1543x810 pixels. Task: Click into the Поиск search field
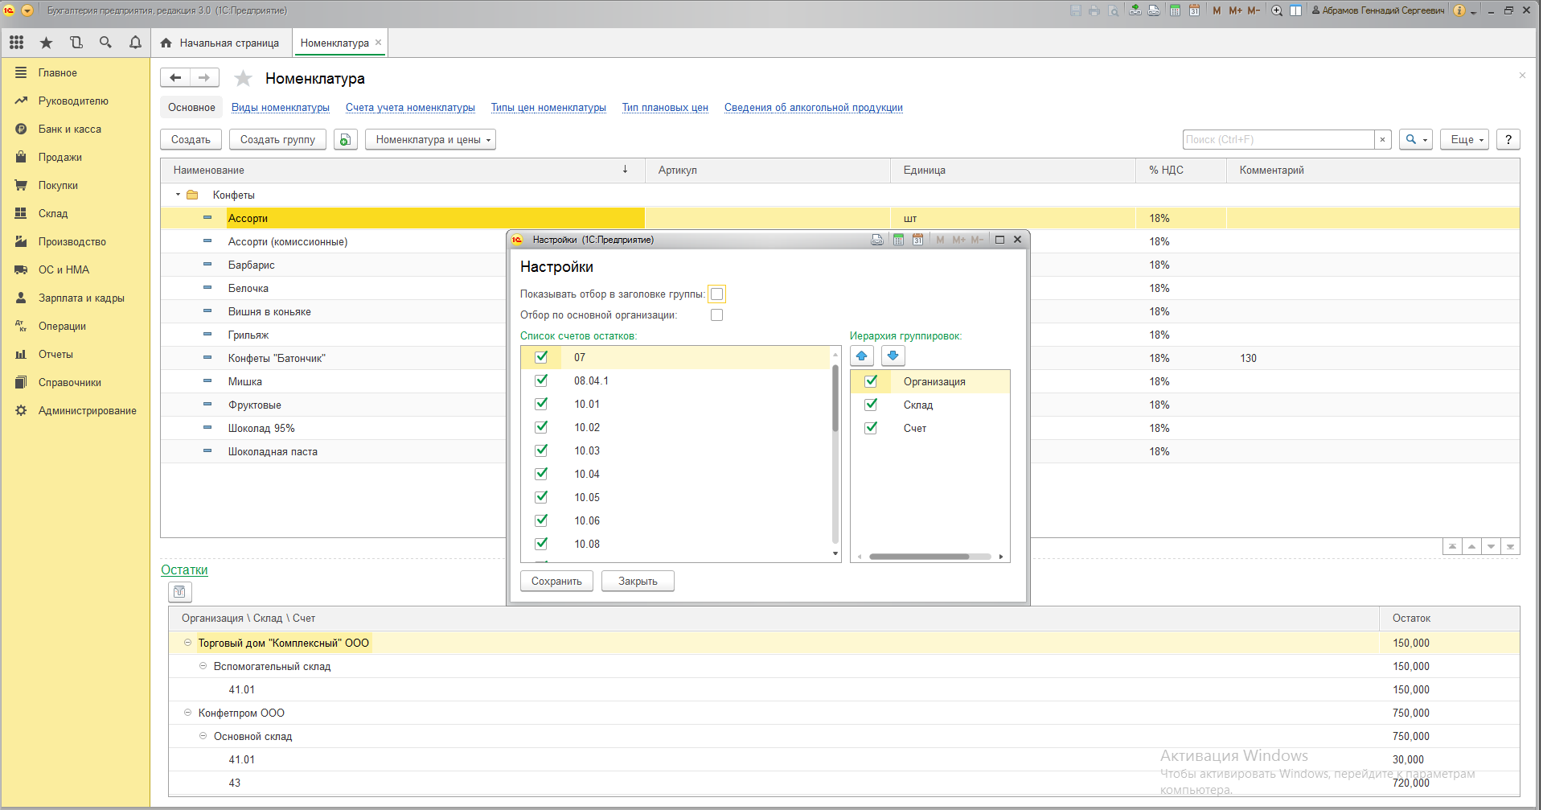click(x=1278, y=139)
